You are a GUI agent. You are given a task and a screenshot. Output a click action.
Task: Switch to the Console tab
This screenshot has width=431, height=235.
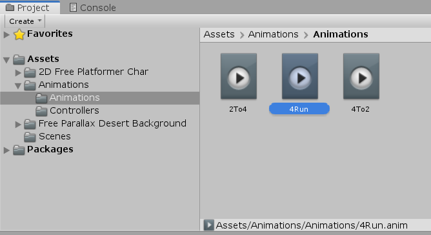(x=92, y=8)
